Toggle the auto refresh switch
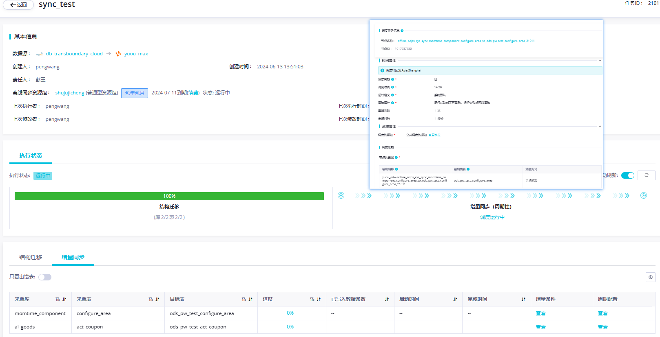 (628, 175)
